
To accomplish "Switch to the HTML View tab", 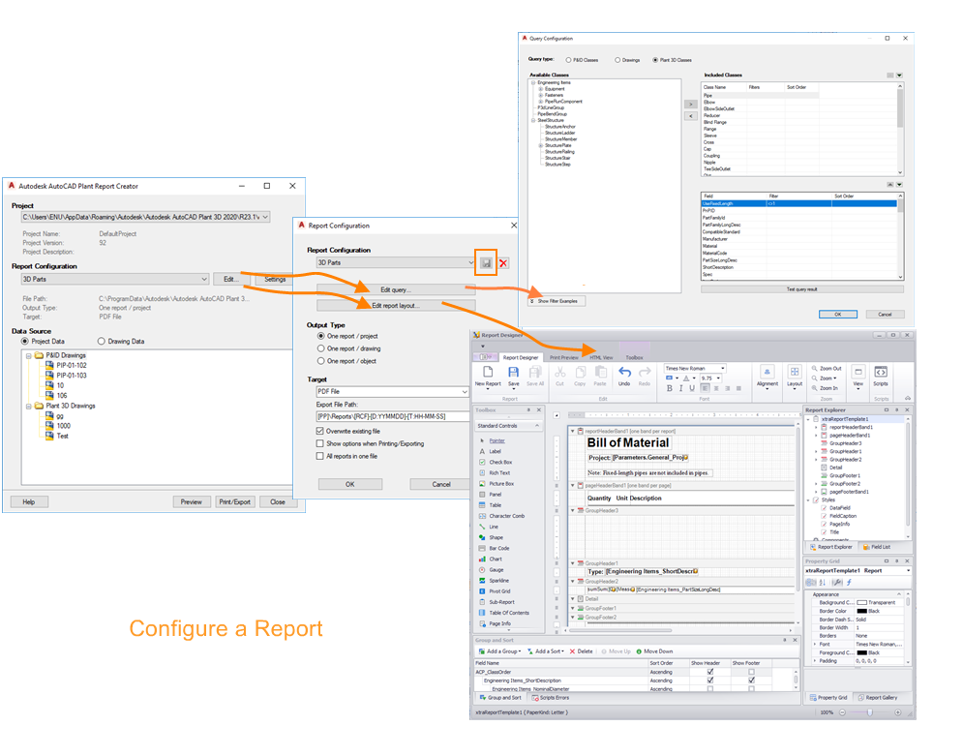I will tap(601, 357).
